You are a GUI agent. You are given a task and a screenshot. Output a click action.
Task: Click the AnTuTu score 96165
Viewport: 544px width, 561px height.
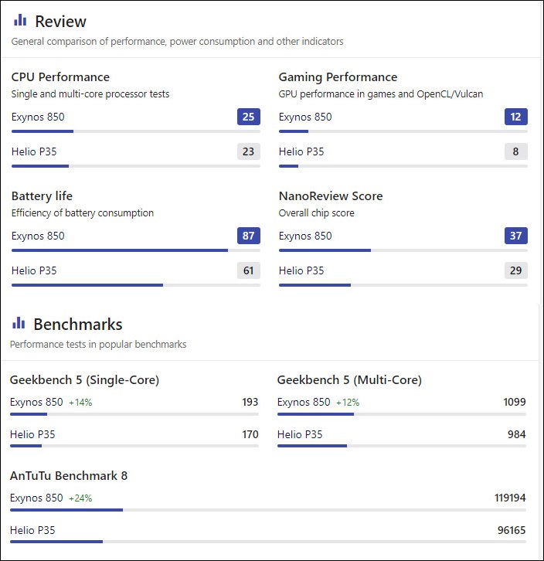click(x=512, y=530)
